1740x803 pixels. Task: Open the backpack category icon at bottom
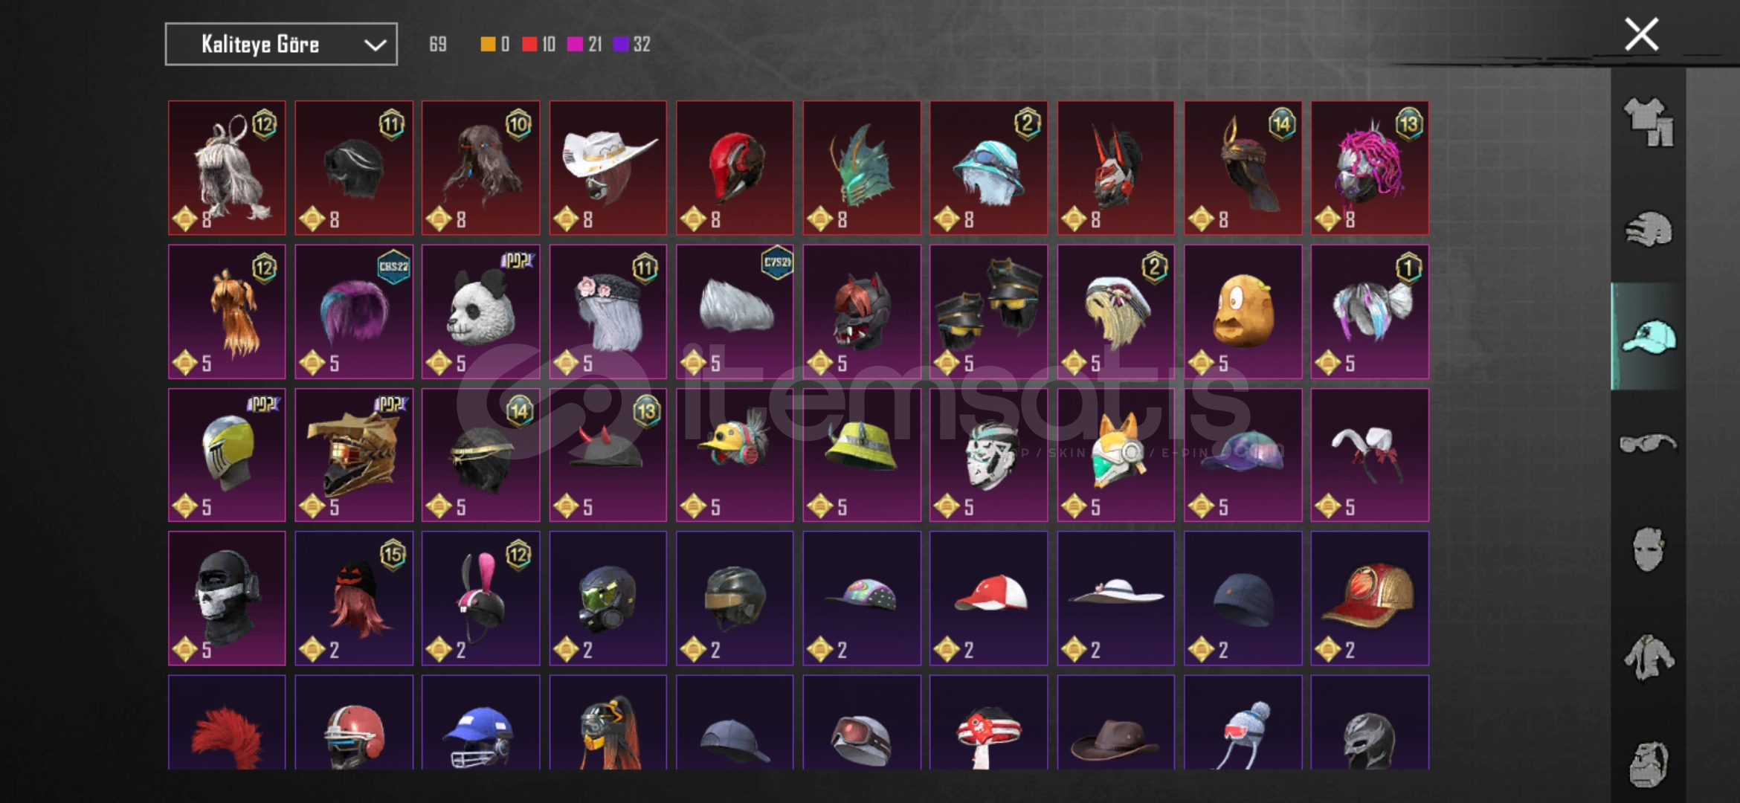click(x=1649, y=764)
